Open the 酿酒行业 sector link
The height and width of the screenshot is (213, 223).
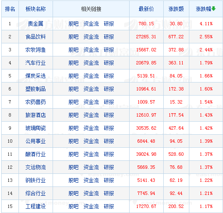(x=36, y=154)
